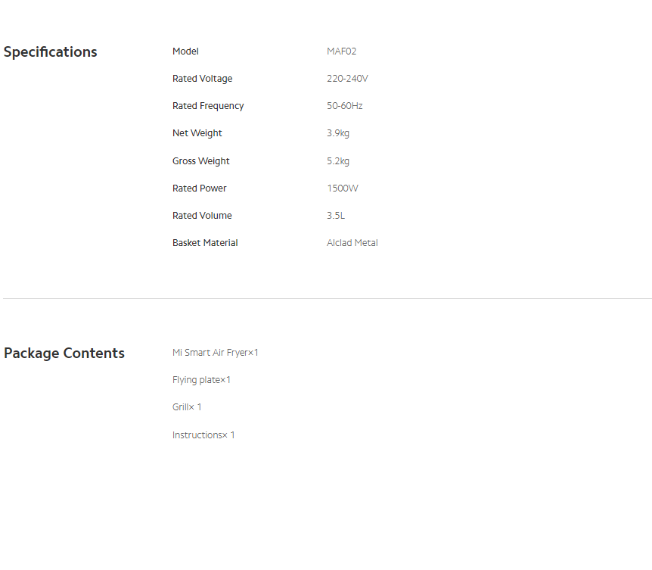Click the Alclad Metal value
This screenshot has height=570, width=652.
coord(352,243)
